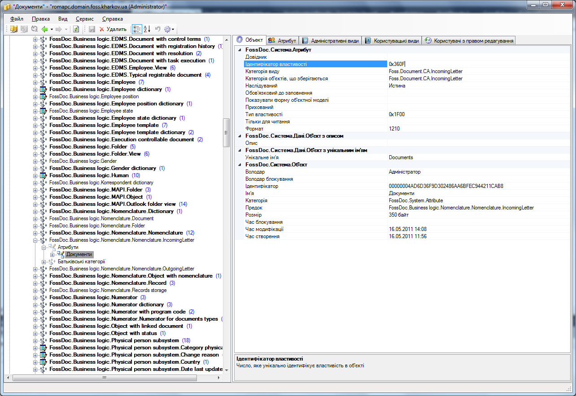This screenshot has height=396, width=576.
Task: Click the green back navigation arrow
Action: click(x=45, y=29)
